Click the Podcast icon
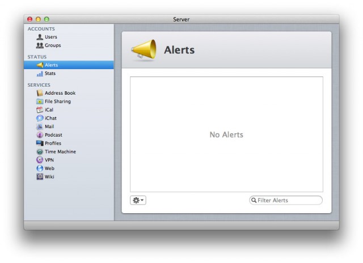The height and width of the screenshot is (263, 363). coord(40,135)
